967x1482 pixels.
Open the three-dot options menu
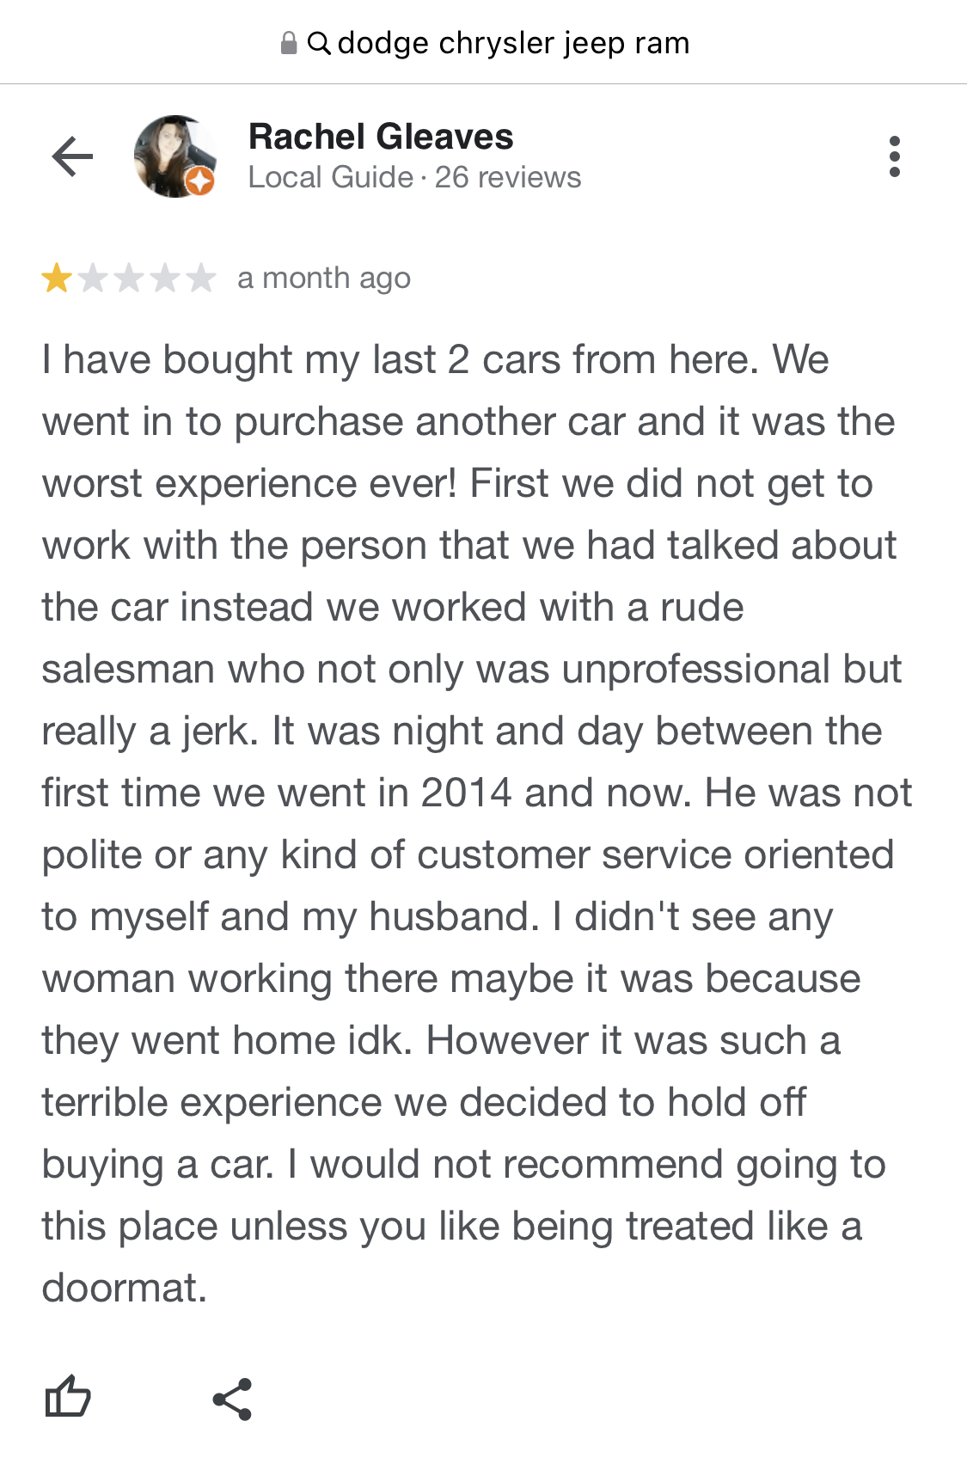pos(895,156)
